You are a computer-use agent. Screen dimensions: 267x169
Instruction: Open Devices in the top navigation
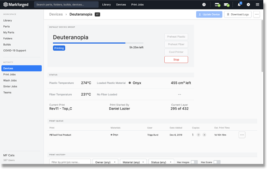coord(121,5)
